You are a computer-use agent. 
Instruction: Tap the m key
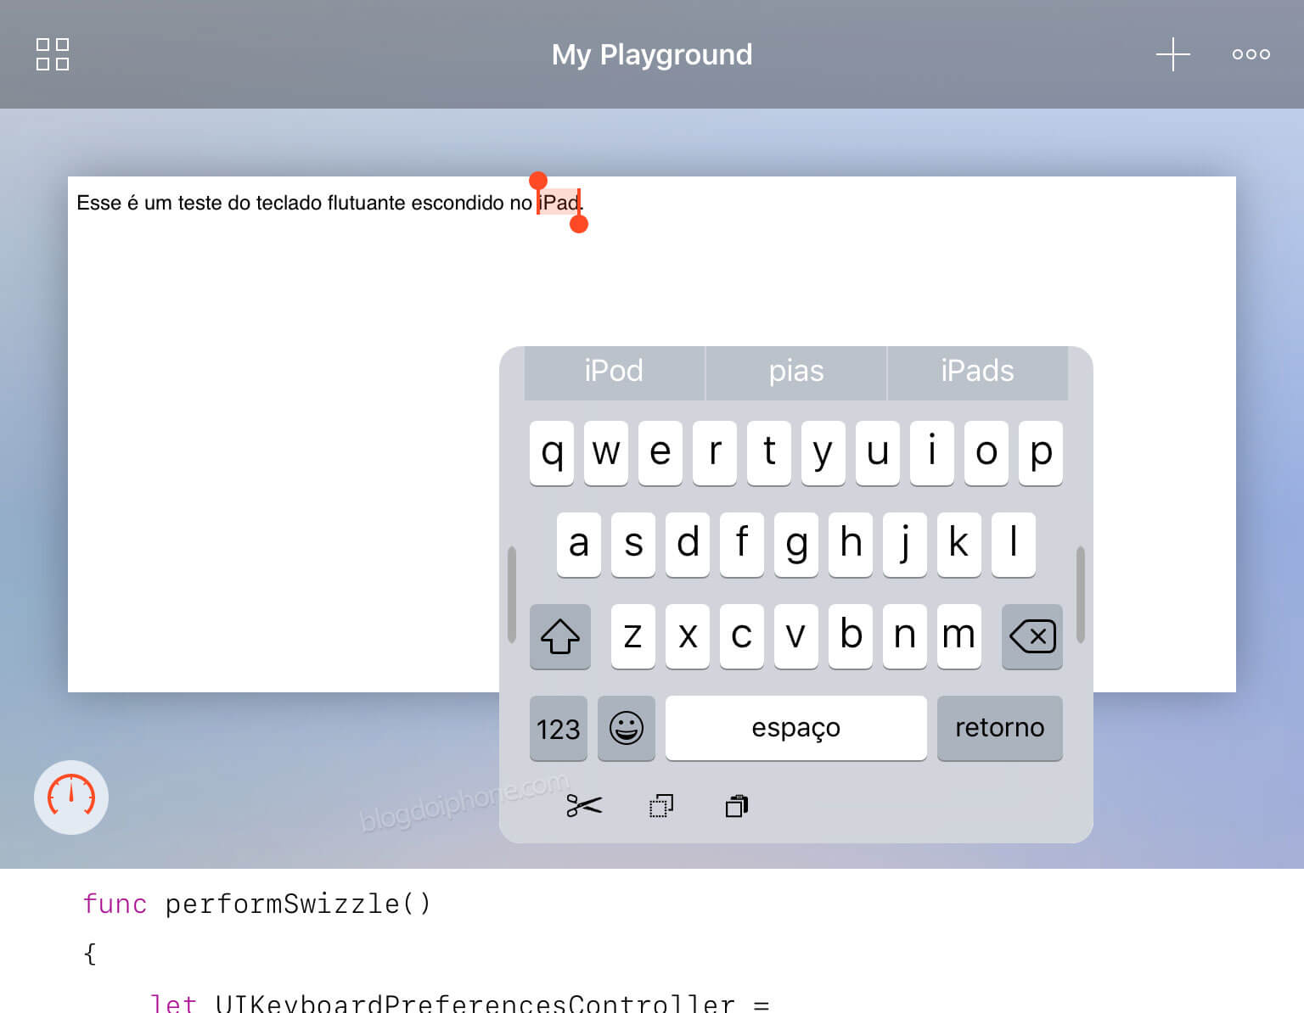959,636
